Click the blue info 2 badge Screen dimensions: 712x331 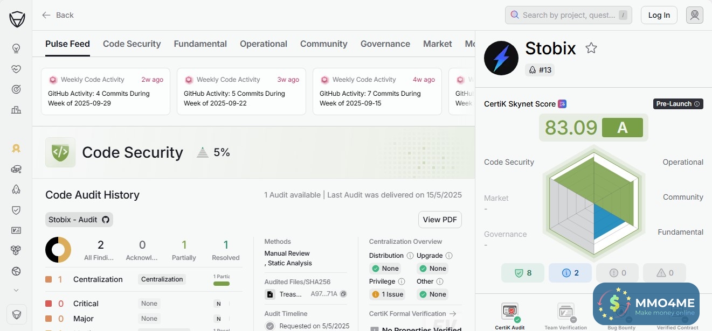click(x=570, y=273)
